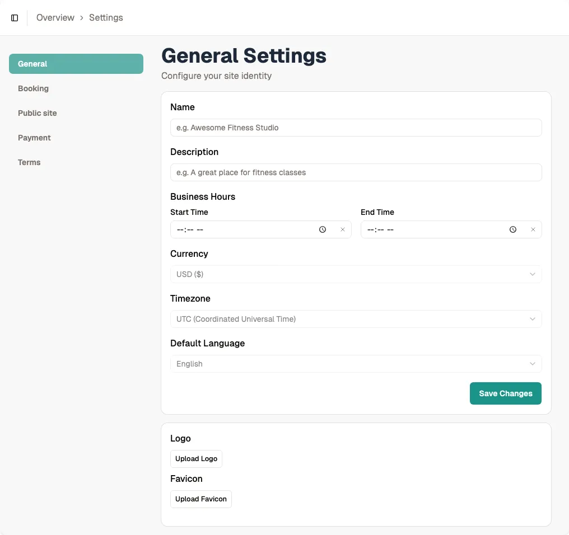Viewport: 569px width, 535px height.
Task: Save Changes to general settings
Action: pos(506,393)
